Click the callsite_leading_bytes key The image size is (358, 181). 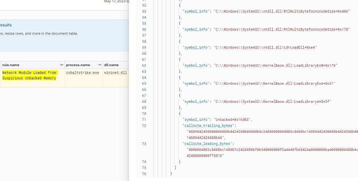208,144
